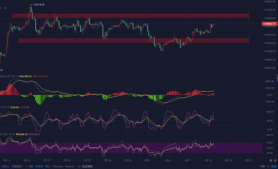
Task: Open 社区指标 community indicators
Action: click(87, 166)
